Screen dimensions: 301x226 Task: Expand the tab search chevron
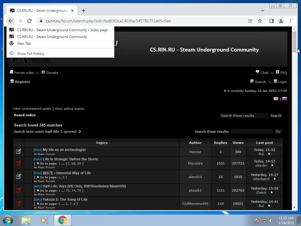pos(262,11)
